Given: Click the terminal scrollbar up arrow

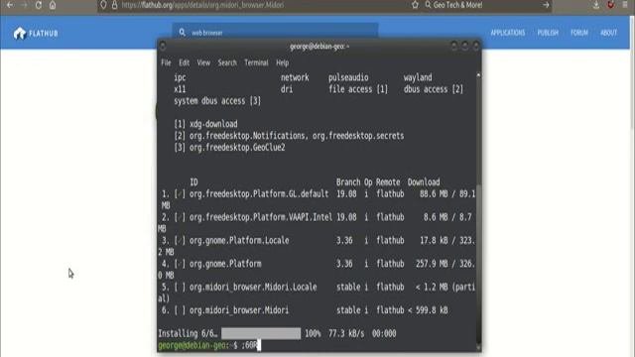Looking at the screenshot, I should click(478, 75).
